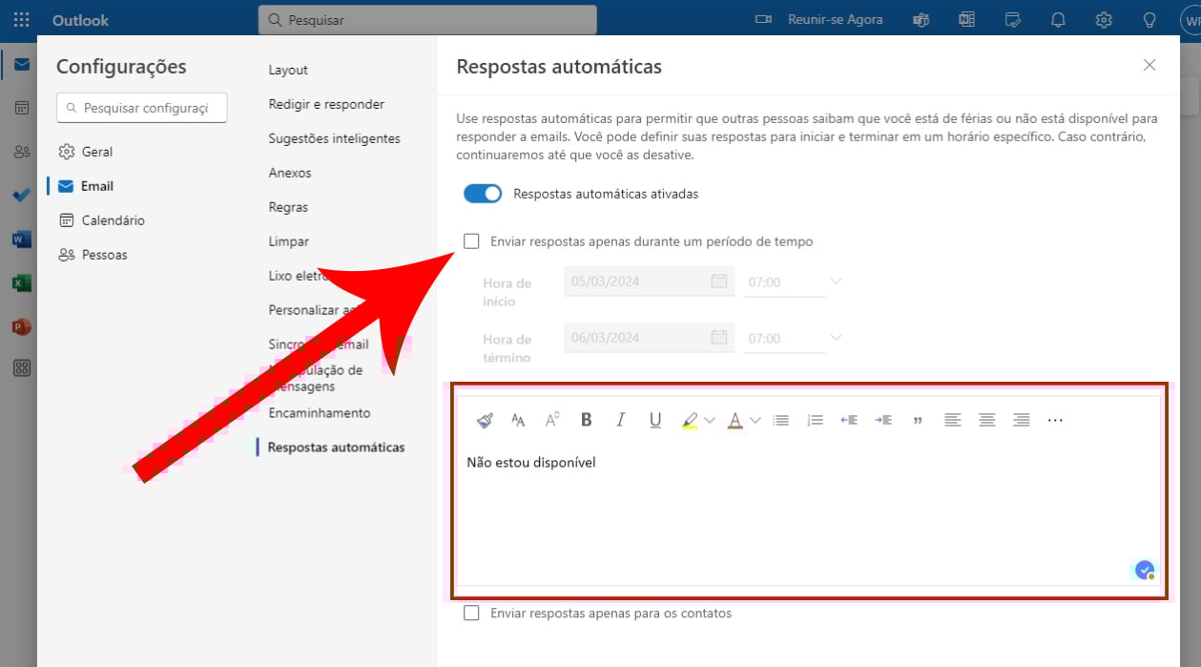Pick the font color swatch
The image size is (1201, 667).
click(735, 420)
